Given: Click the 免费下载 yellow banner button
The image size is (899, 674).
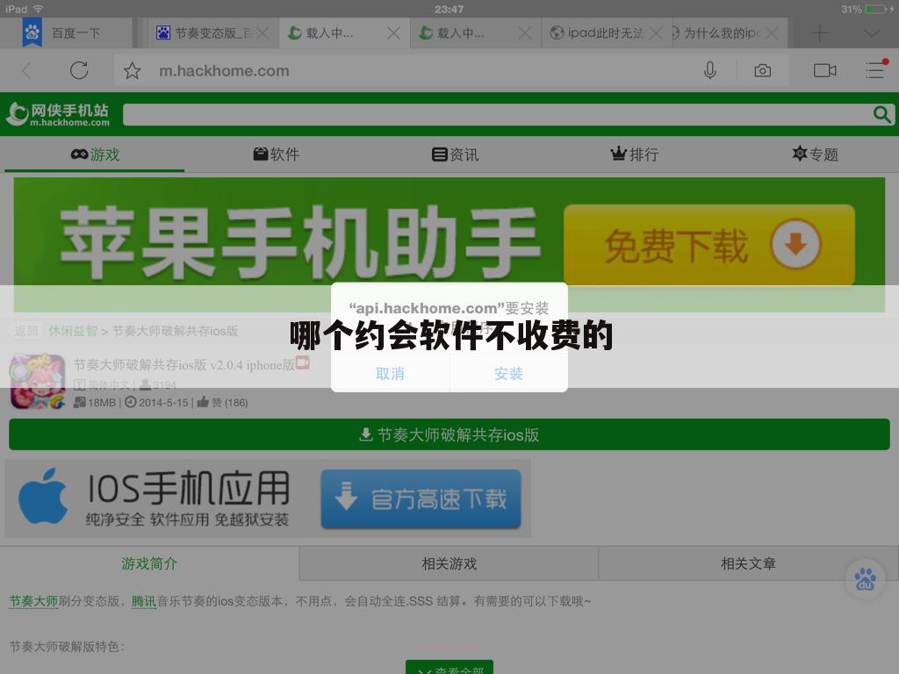Looking at the screenshot, I should click(709, 245).
